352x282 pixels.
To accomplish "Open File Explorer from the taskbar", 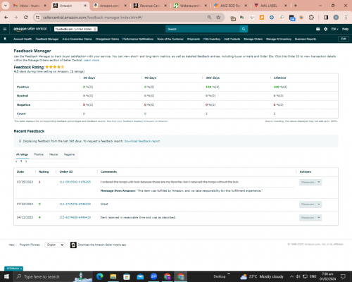I will (113, 276).
